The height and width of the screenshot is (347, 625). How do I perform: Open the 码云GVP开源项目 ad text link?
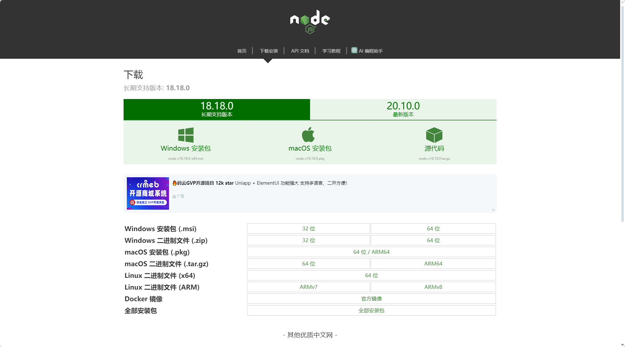pyautogui.click(x=260, y=183)
